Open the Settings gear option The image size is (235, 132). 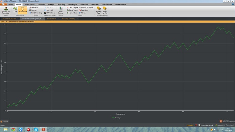(33, 10)
